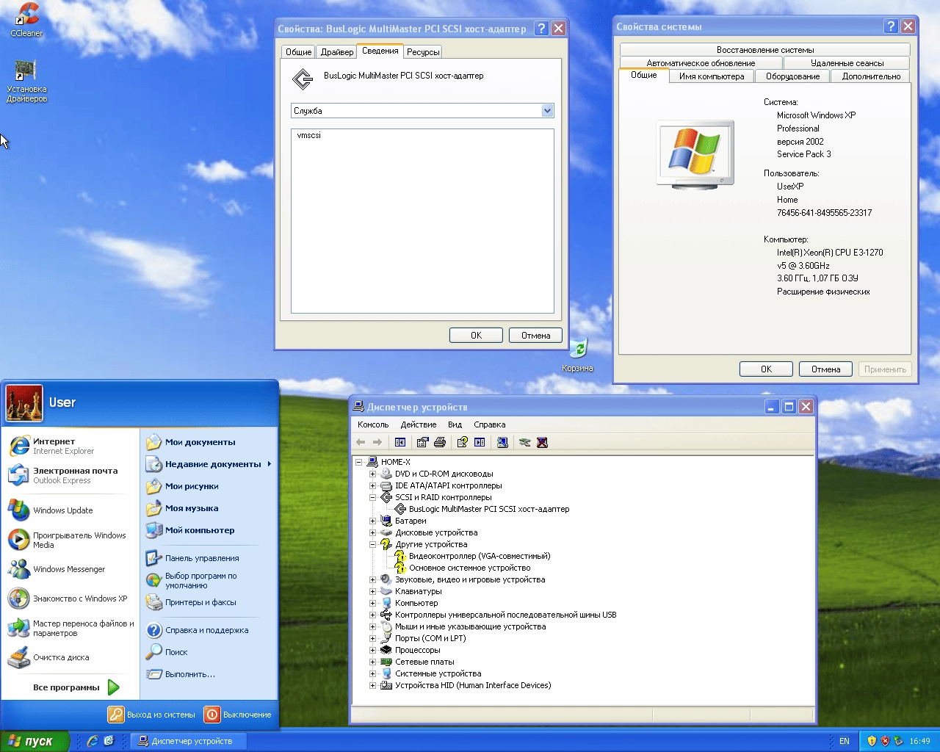Open Windows Messenger from Start menu

click(70, 569)
